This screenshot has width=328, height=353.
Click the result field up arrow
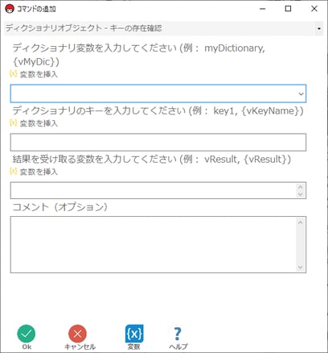[300, 187]
